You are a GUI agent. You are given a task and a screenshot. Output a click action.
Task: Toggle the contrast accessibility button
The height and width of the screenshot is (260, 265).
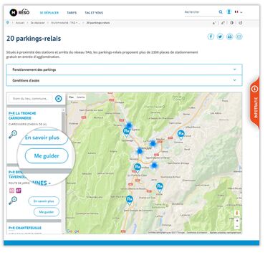point(231,23)
